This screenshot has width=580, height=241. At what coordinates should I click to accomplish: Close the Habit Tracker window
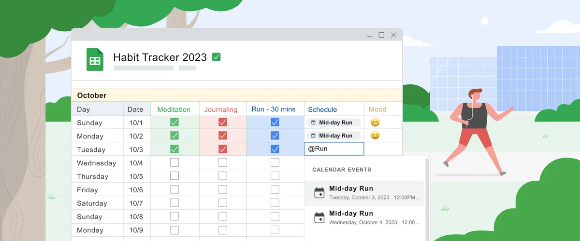pos(393,35)
